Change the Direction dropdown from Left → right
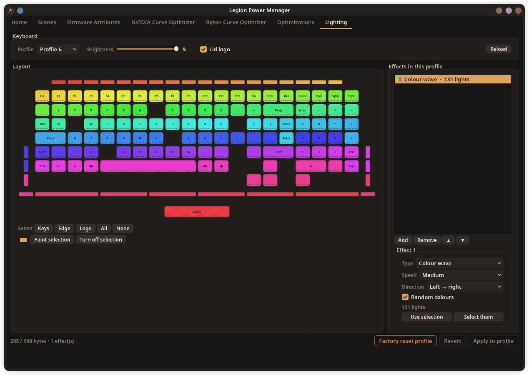Screen dimensions: 529x375 465,287
